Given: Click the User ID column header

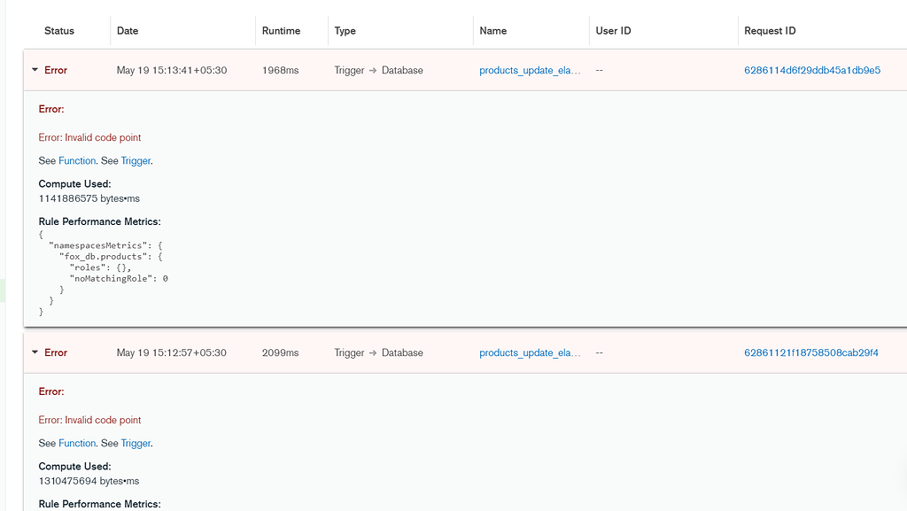Looking at the screenshot, I should pyautogui.click(x=613, y=31).
